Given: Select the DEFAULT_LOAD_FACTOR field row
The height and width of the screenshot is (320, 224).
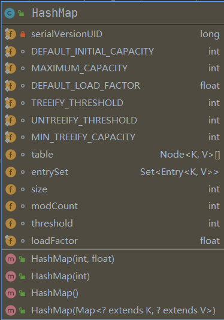Looking at the screenshot, I should pyautogui.click(x=113, y=86).
